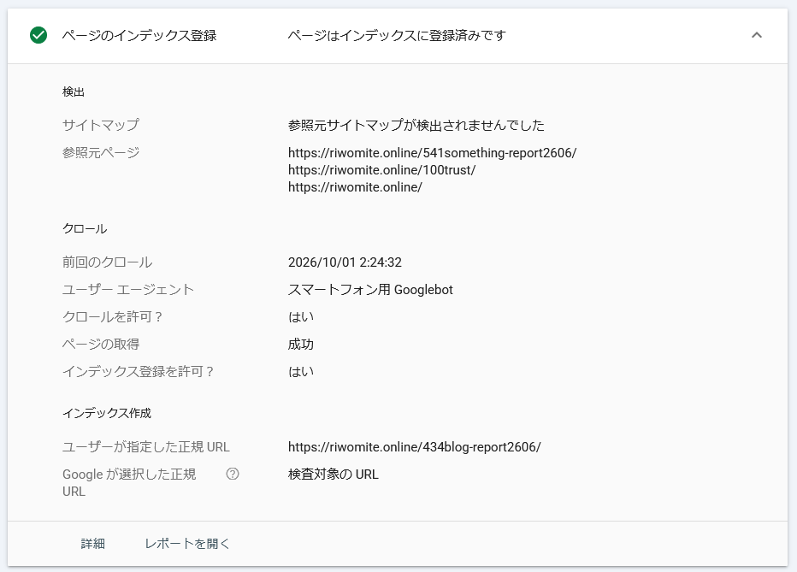Click the サイトマップ label
797x572 pixels.
tap(101, 125)
